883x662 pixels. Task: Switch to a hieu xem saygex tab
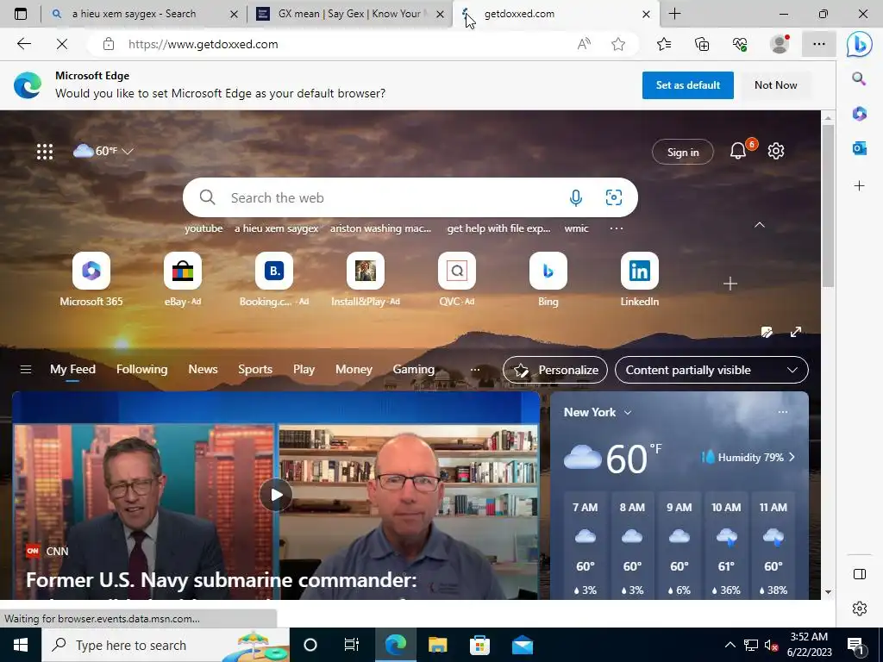[x=142, y=14]
